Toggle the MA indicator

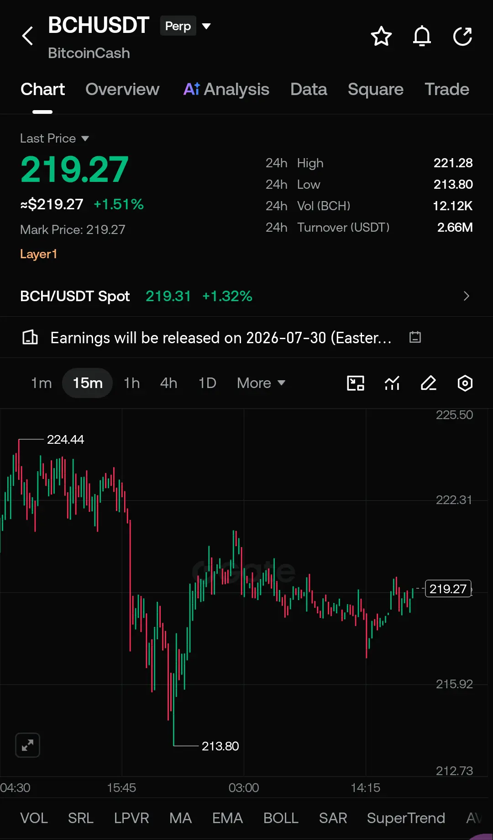click(x=180, y=818)
